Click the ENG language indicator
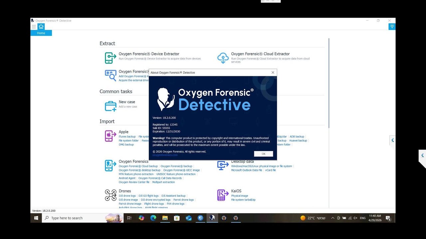Image resolution: width=426 pixels, height=239 pixels. pyautogui.click(x=362, y=218)
